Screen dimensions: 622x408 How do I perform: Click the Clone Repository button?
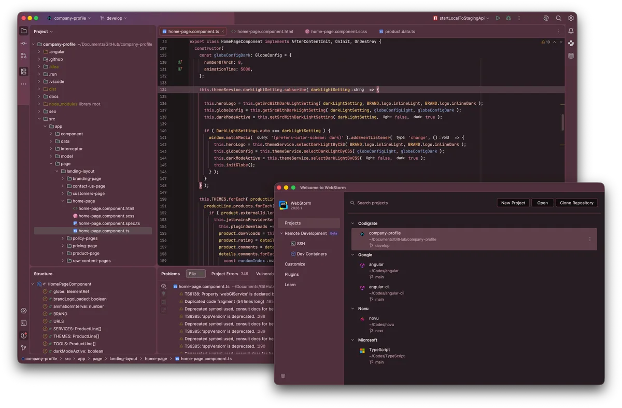pos(576,203)
